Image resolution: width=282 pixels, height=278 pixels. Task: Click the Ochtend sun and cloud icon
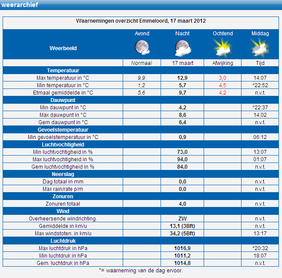[x=222, y=48]
